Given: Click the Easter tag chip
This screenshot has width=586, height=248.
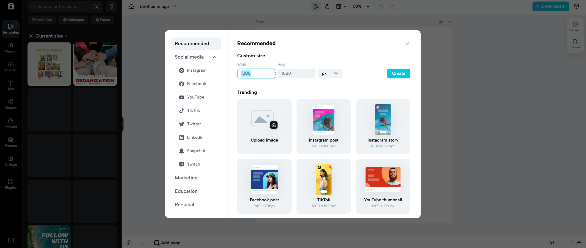Looking at the screenshot, I should click(103, 20).
